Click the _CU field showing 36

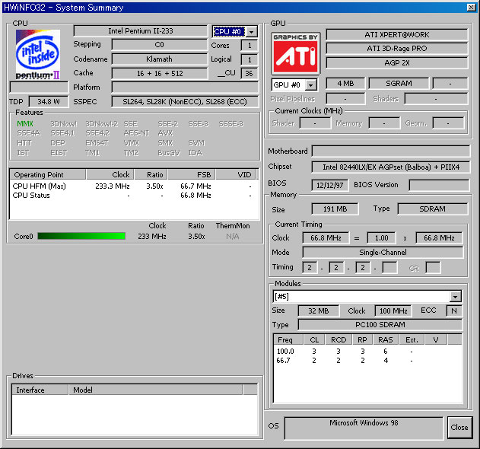pyautogui.click(x=250, y=74)
